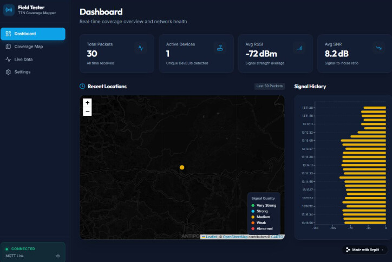The height and width of the screenshot is (262, 392).
Task: Open Settings from the sidebar
Action: 22,72
